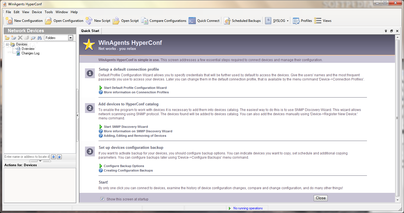Click the SYSLOG toolbar icon
This screenshot has height=213, width=404.
click(268, 21)
